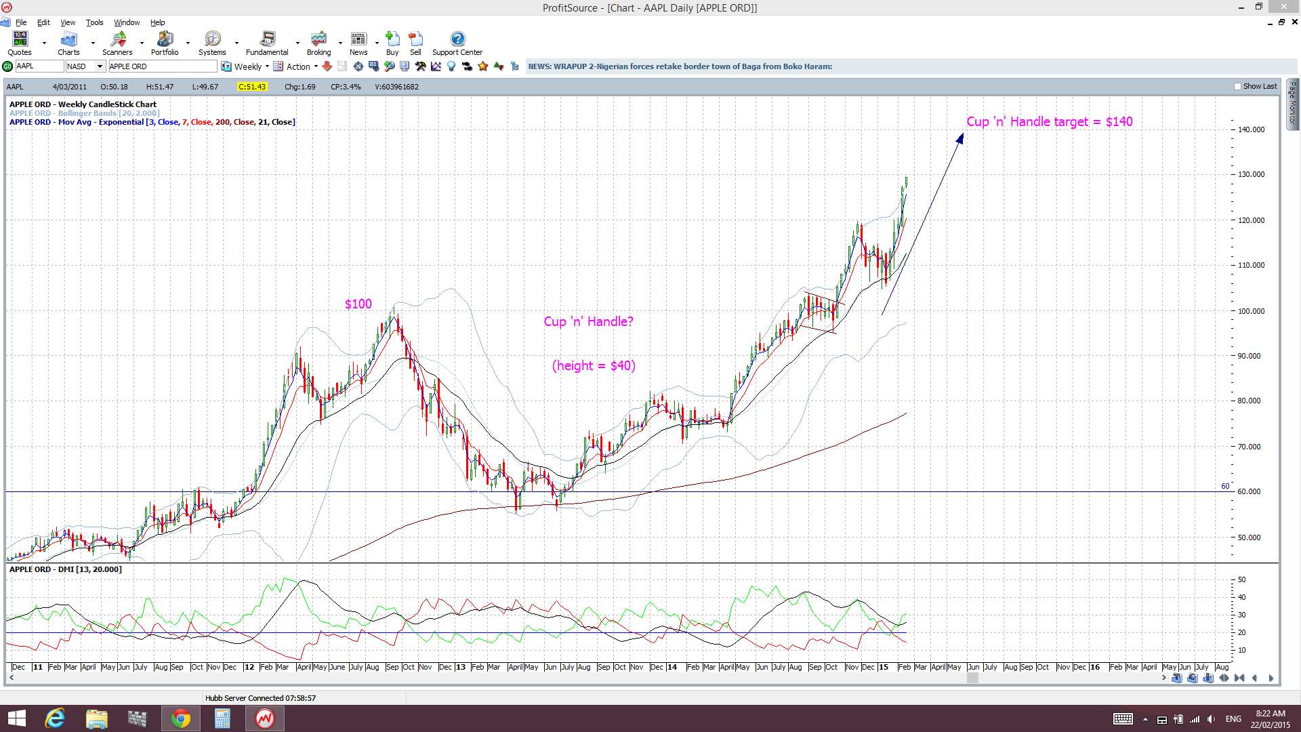This screenshot has height=732, width=1301.
Task: Click the compress chart horizontally icon
Action: click(x=1239, y=678)
